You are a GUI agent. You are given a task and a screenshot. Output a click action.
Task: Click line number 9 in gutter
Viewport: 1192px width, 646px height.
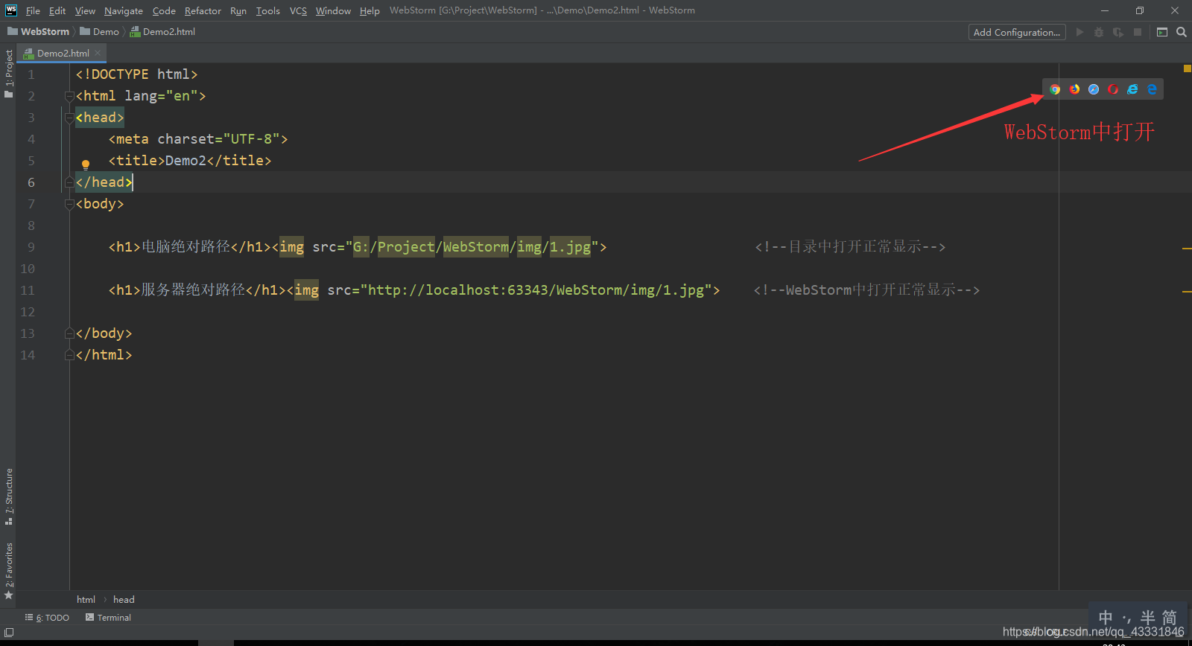[x=31, y=247]
